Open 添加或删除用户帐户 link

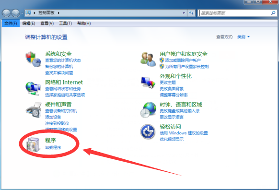click(x=183, y=60)
